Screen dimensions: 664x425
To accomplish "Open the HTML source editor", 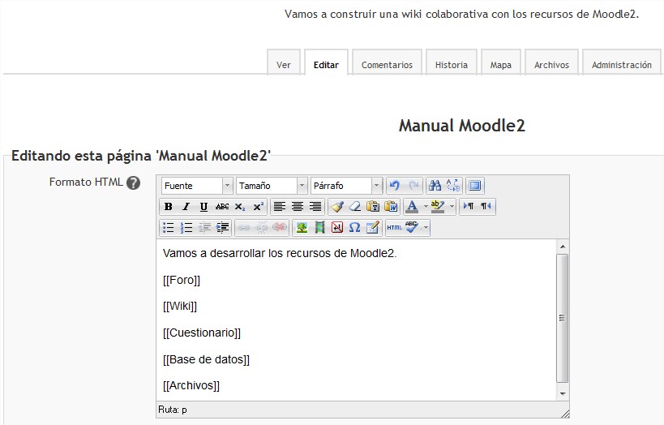I will 393,228.
